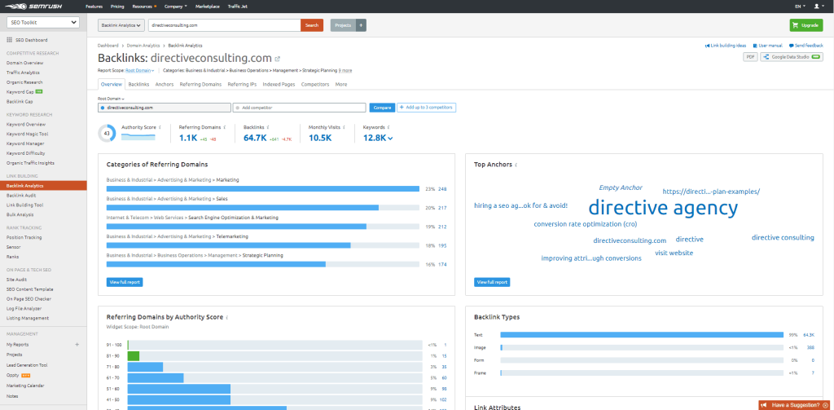Viewport: 834px width, 410px height.
Task: Click the info icon next to Authority Score
Action: pyautogui.click(x=160, y=128)
